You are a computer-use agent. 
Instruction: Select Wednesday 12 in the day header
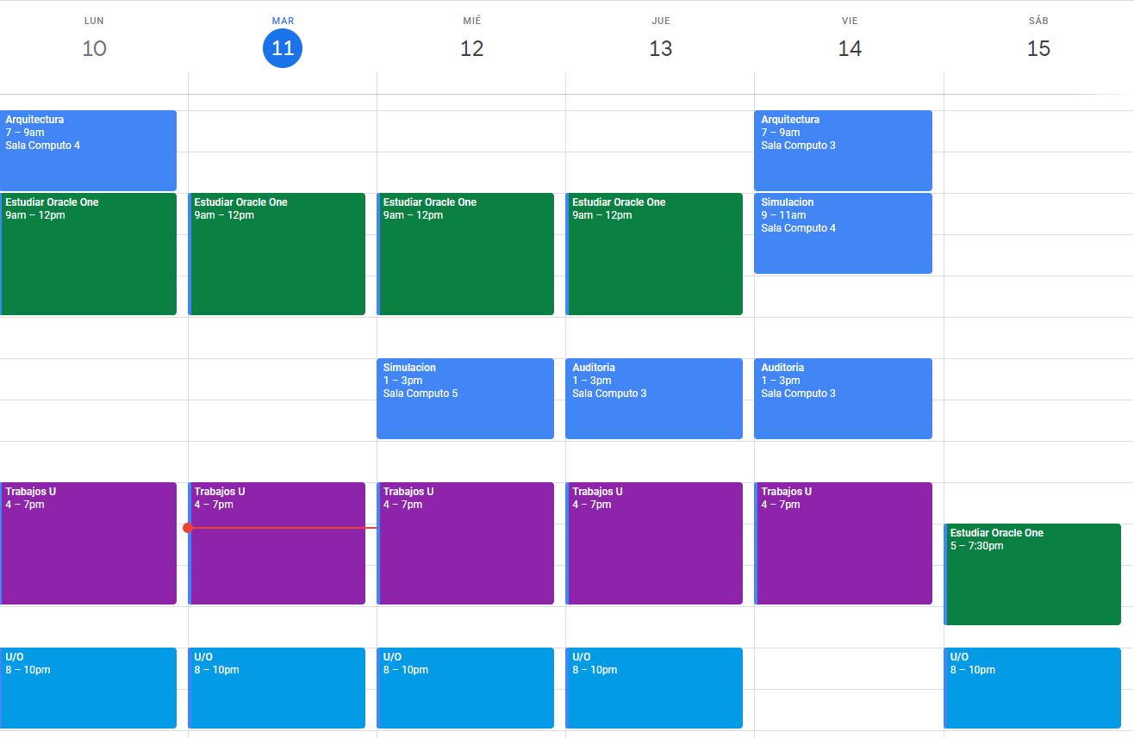471,48
